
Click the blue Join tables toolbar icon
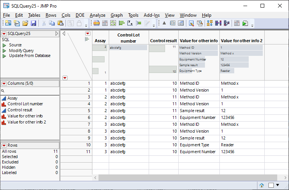click(x=218, y=23)
